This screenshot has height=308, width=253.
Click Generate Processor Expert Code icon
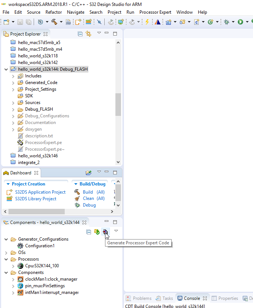pos(105,232)
